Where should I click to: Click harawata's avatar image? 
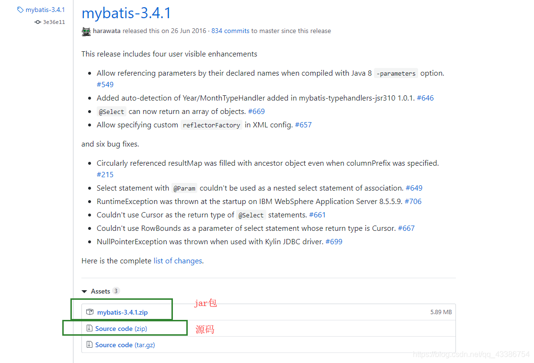pyautogui.click(x=86, y=31)
